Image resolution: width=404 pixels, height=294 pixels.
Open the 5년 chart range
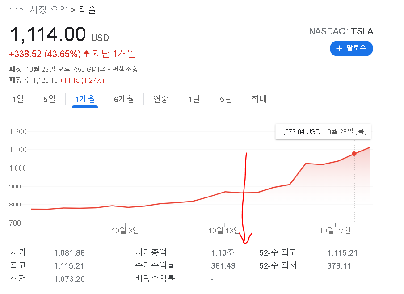pyautogui.click(x=226, y=99)
